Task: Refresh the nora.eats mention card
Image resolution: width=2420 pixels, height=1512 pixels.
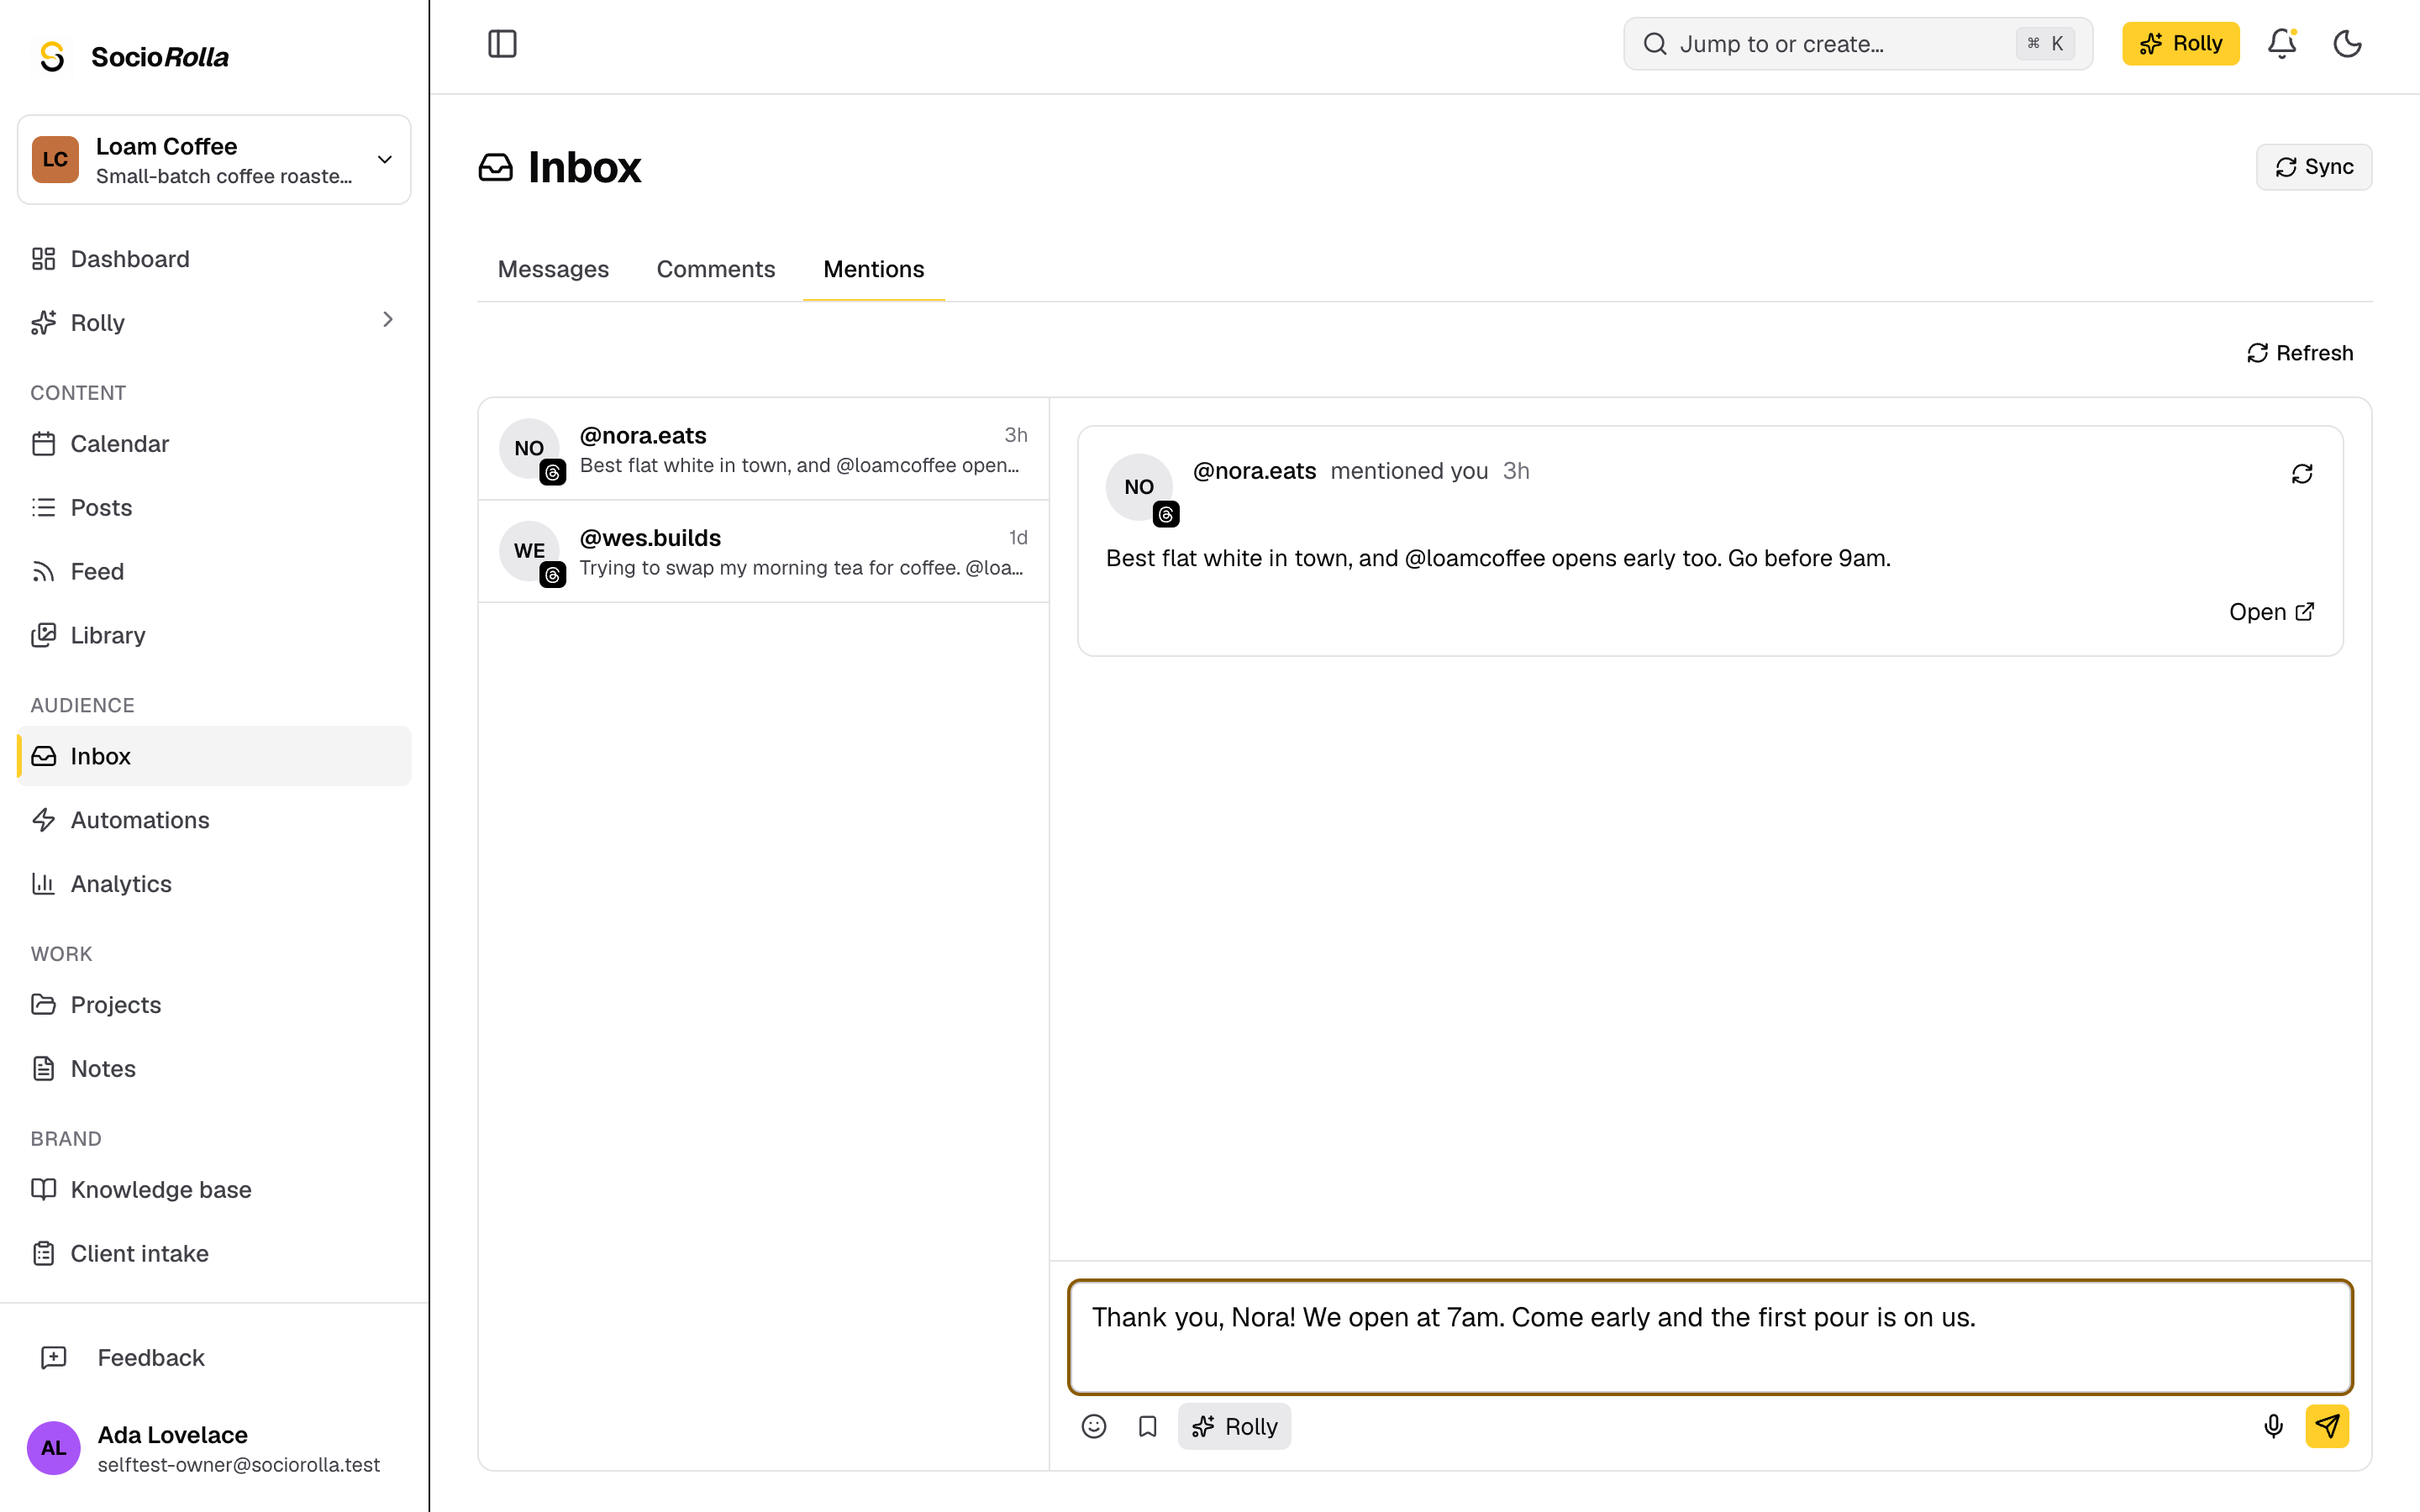Action: (x=2302, y=474)
